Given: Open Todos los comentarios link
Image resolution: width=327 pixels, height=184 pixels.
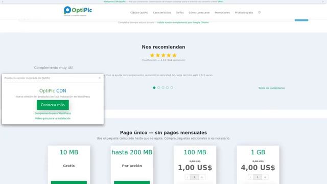Looking at the screenshot, I should click(x=271, y=88).
